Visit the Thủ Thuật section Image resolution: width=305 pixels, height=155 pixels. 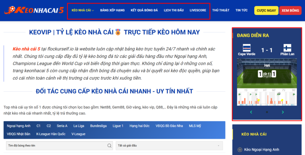[x=220, y=10]
